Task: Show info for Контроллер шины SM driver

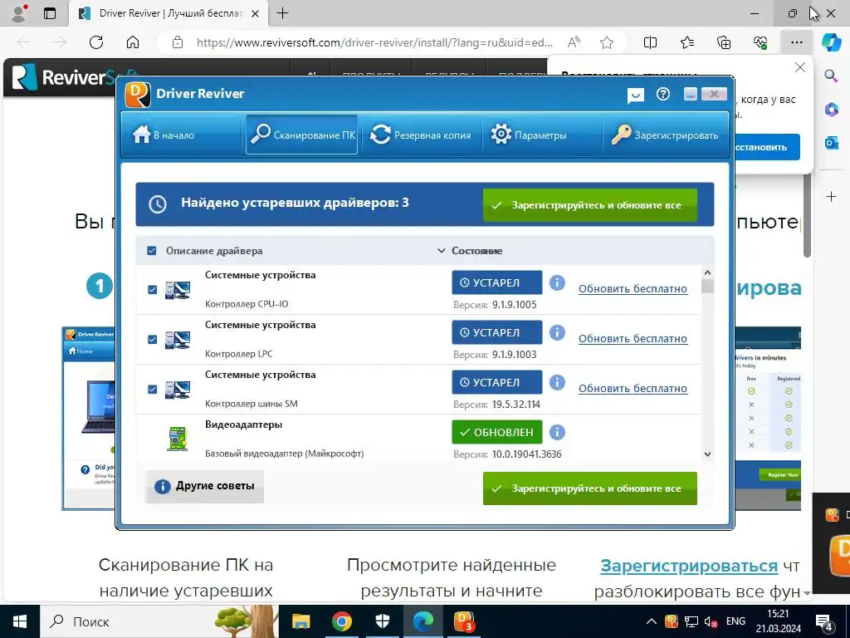Action: 557,382
